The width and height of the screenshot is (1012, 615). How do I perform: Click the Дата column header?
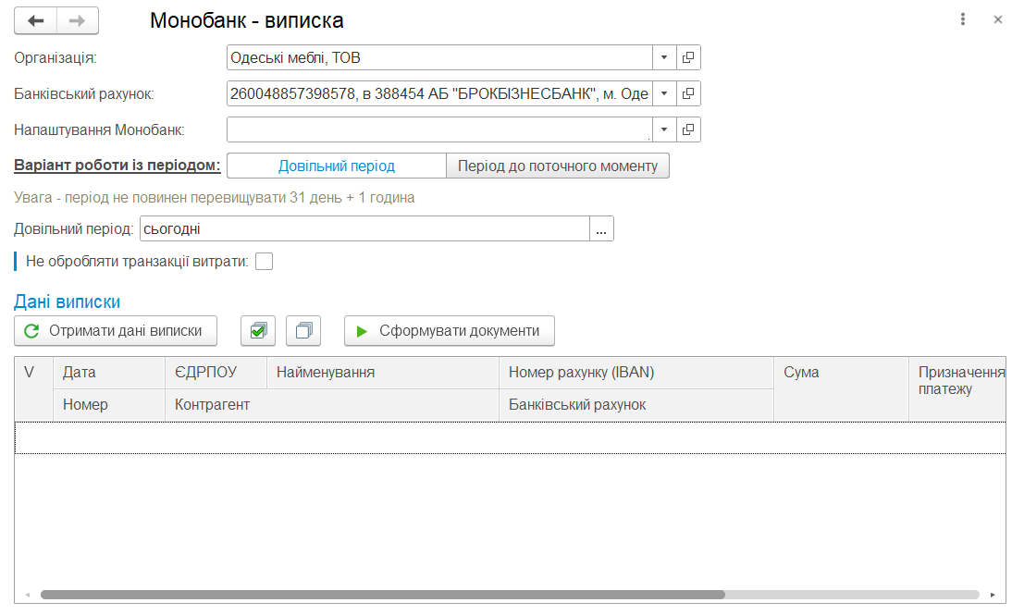(x=107, y=373)
